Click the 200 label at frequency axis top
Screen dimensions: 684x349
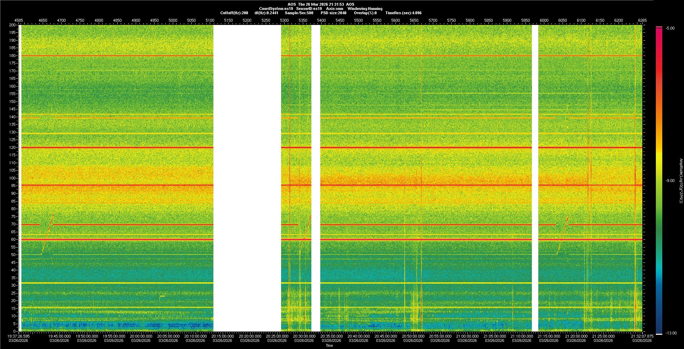coord(13,25)
